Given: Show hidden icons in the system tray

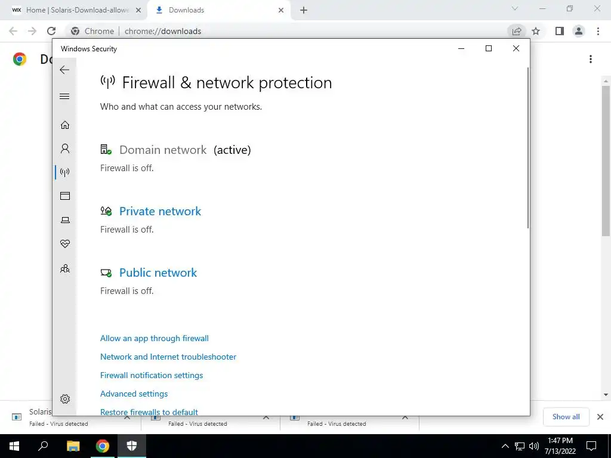Looking at the screenshot, I should point(505,446).
